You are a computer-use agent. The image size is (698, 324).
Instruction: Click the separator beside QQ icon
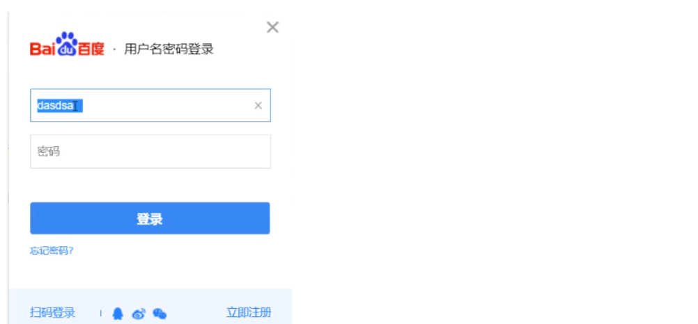pyautogui.click(x=100, y=314)
